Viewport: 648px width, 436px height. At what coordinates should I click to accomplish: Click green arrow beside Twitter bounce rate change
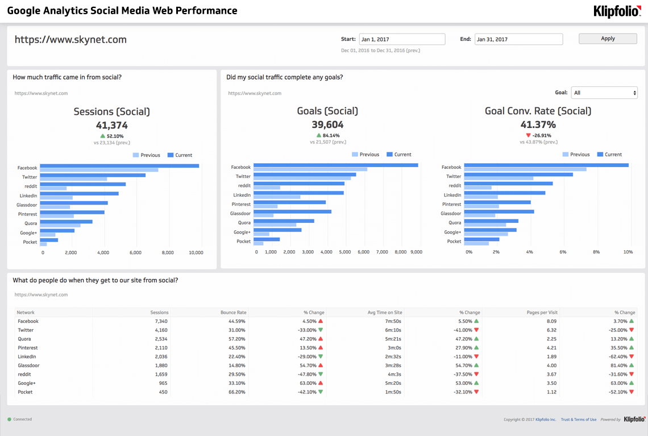point(321,330)
